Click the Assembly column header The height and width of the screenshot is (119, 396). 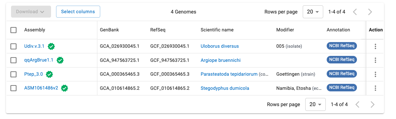pyautogui.click(x=35, y=30)
